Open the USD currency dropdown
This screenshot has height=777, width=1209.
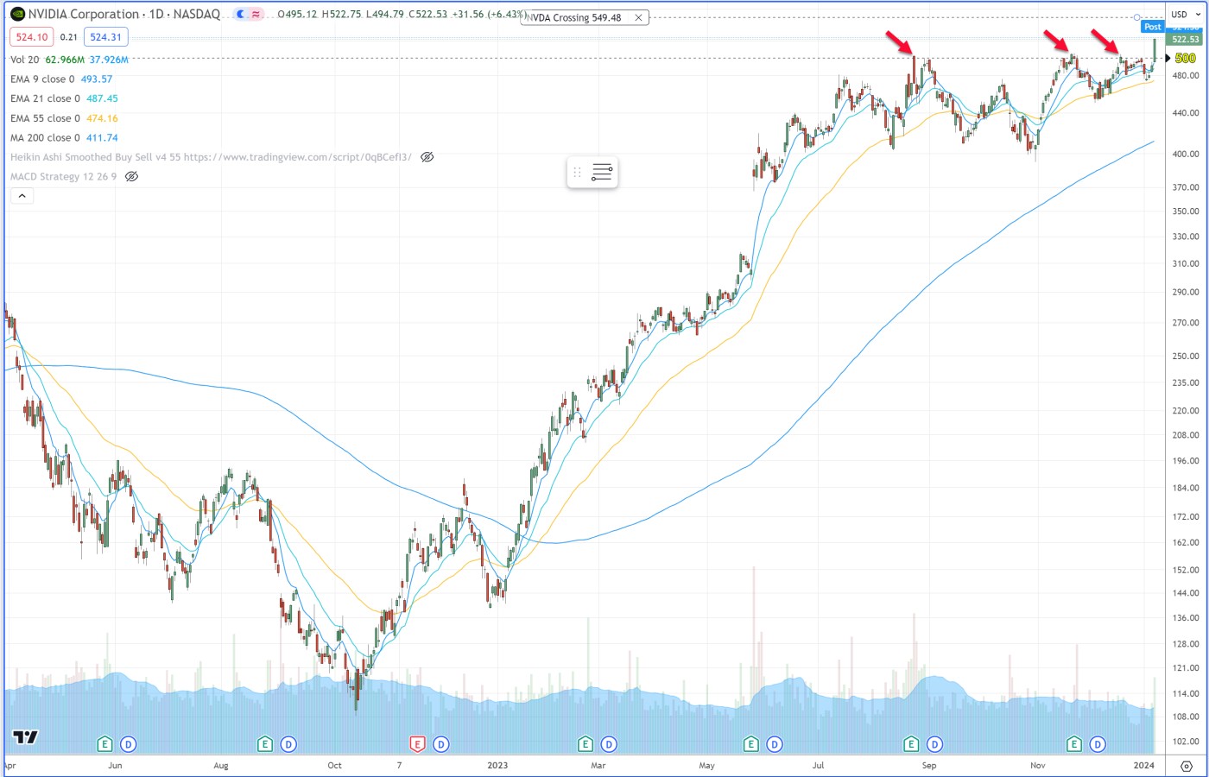point(1187,15)
